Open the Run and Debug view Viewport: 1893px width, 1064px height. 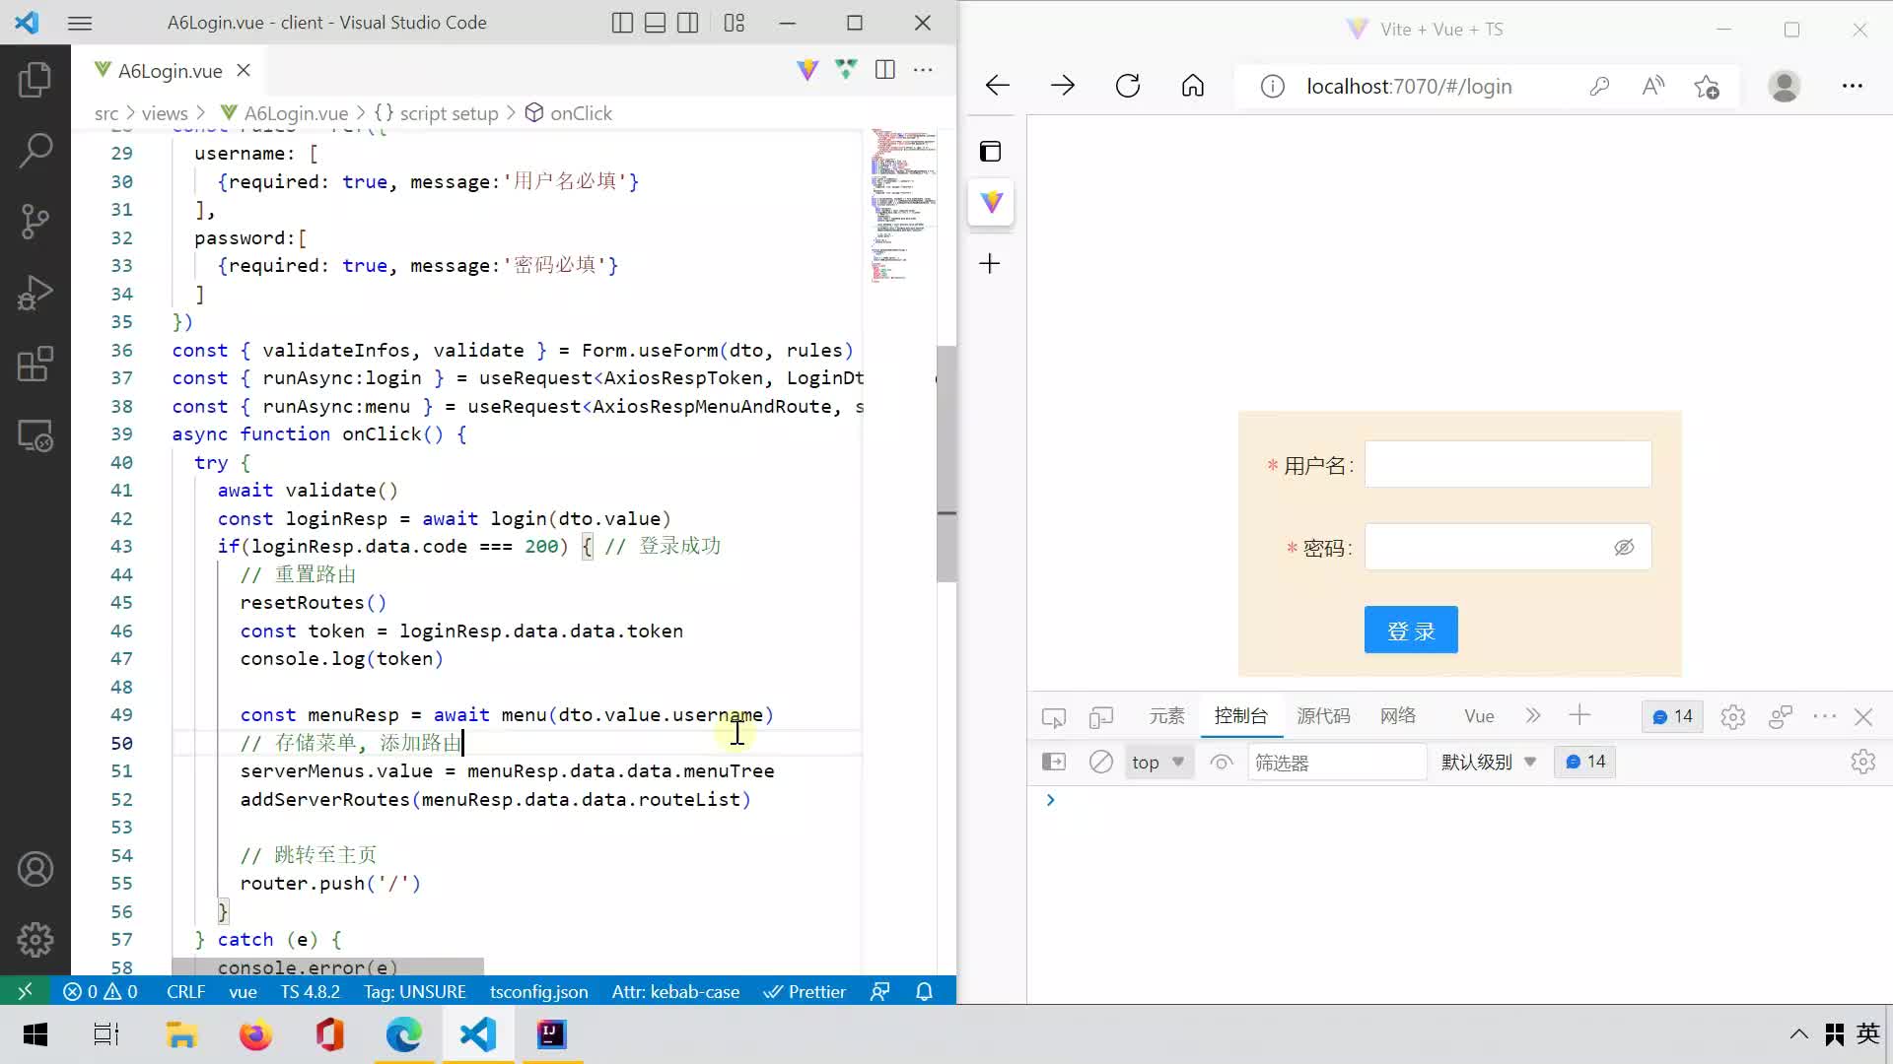[x=35, y=293]
